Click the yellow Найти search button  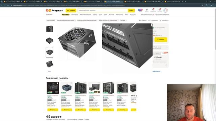(x=131, y=10)
